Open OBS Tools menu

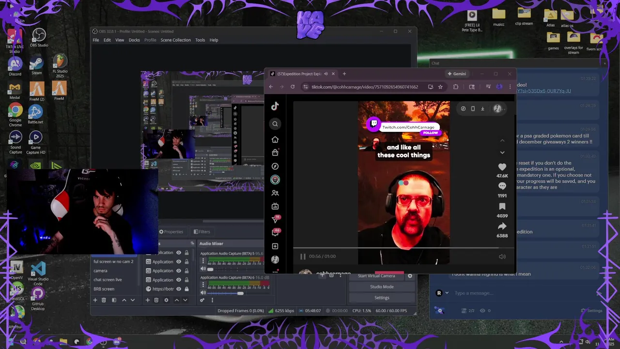click(x=200, y=40)
